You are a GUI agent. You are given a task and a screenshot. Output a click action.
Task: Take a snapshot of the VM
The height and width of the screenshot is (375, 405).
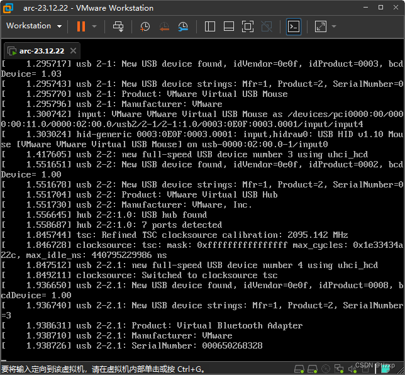click(145, 26)
